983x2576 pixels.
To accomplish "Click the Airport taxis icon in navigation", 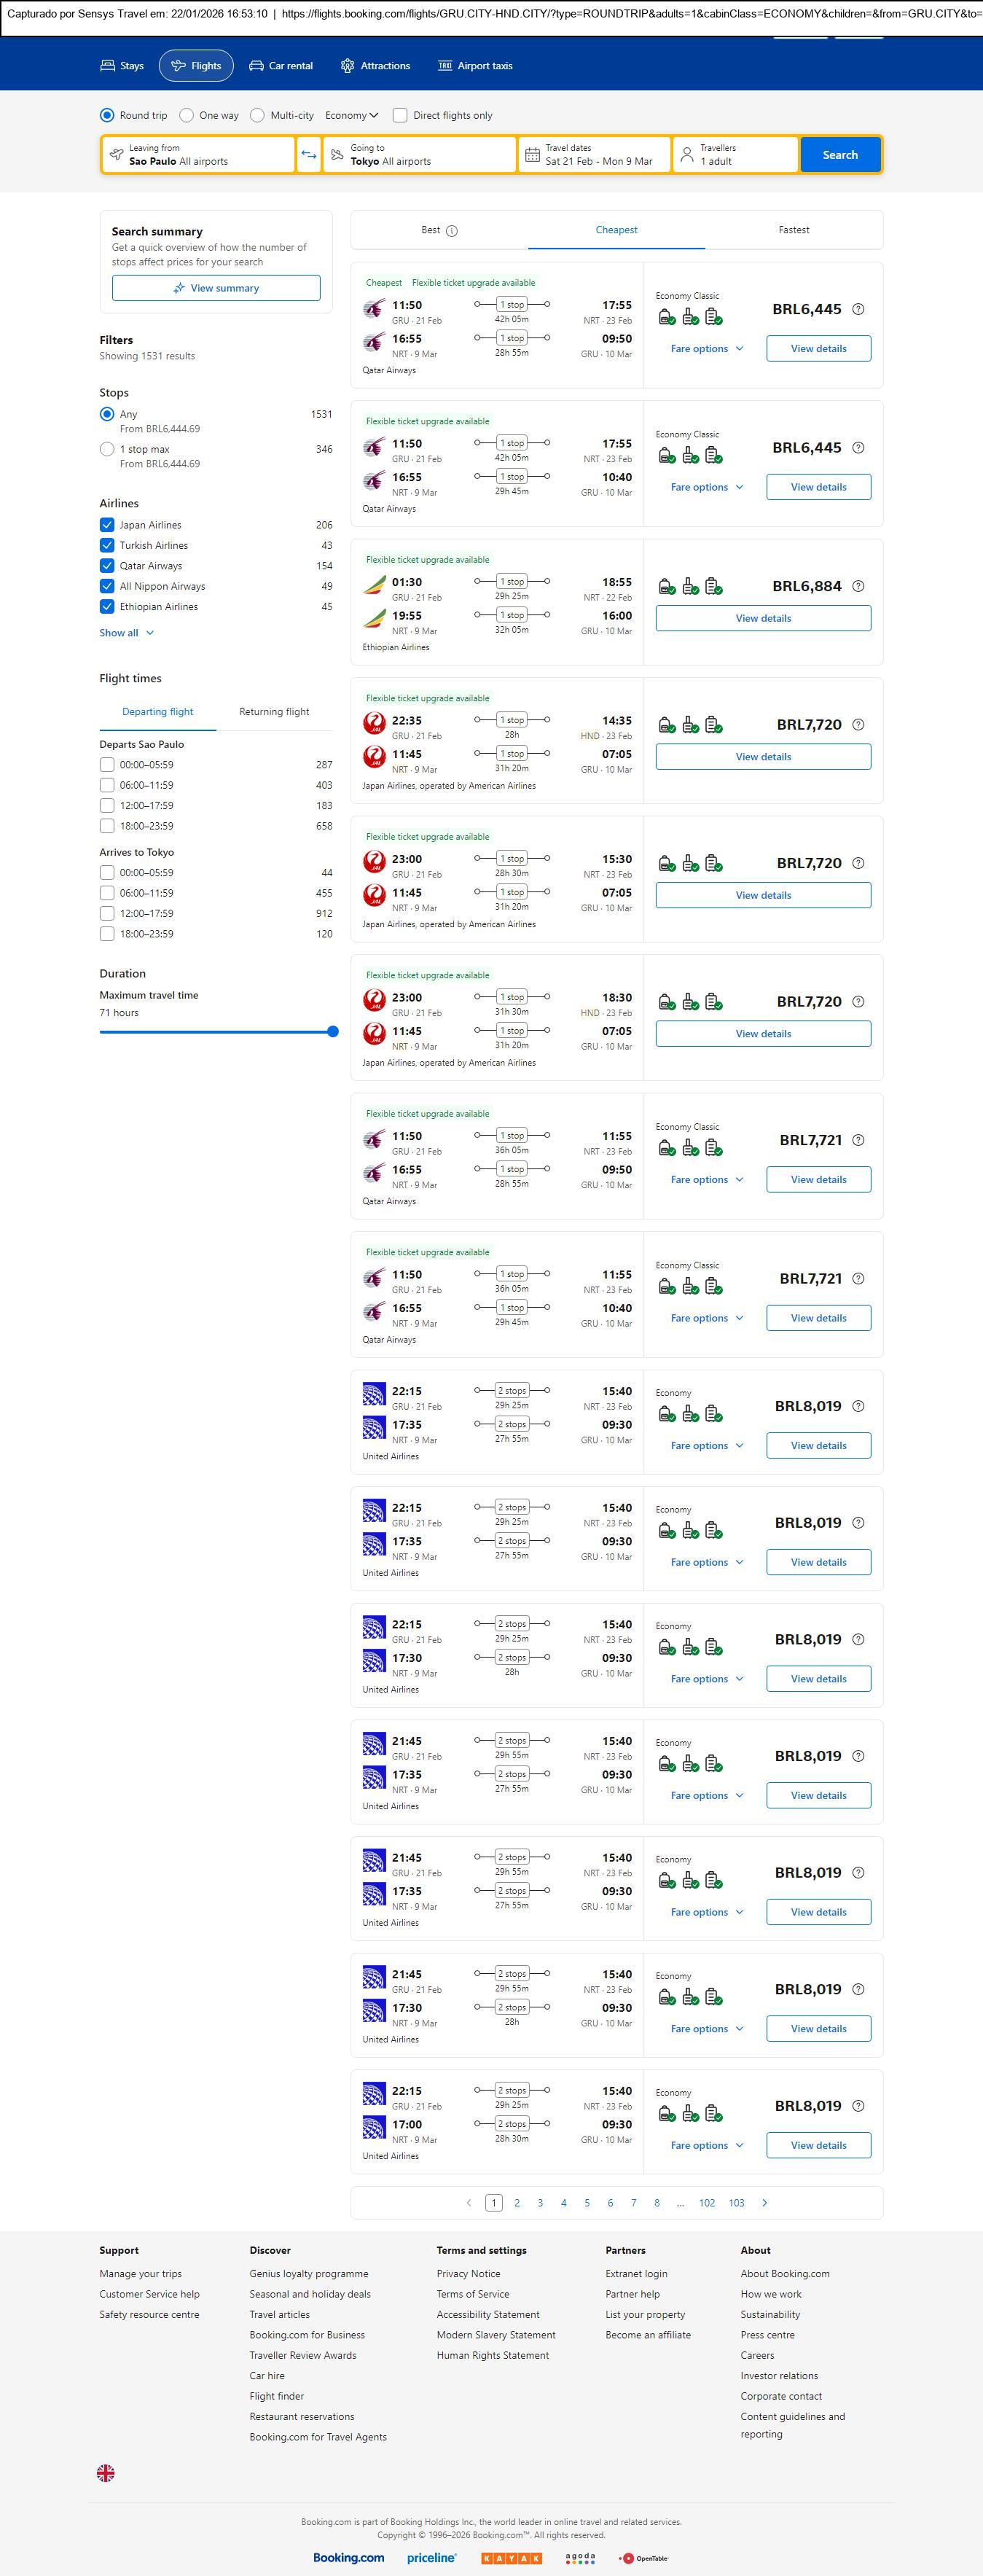I will (x=445, y=66).
